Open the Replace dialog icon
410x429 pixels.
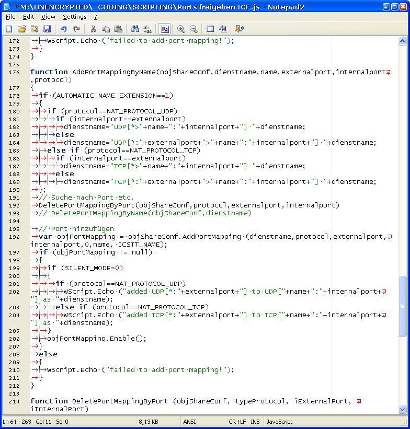point(147,29)
